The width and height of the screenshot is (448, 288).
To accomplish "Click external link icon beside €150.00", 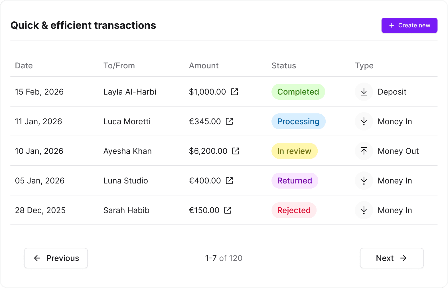I will [228, 210].
